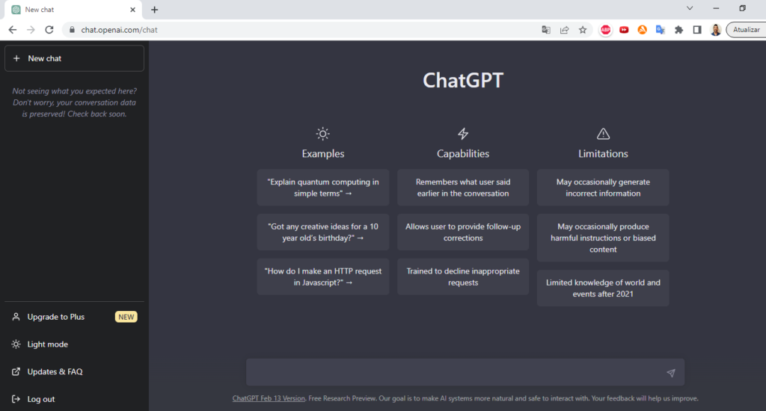
Task: Start a New chat from sidebar
Action: pos(74,58)
